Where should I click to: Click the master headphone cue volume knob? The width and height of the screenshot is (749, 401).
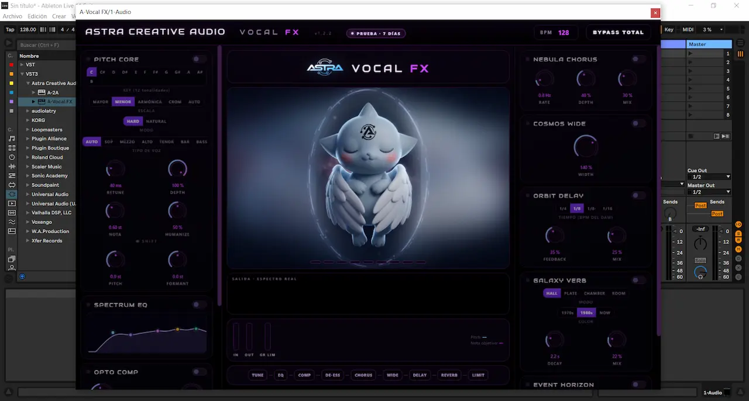700,274
